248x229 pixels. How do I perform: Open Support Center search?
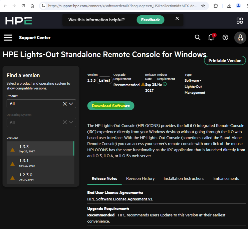[197, 37]
